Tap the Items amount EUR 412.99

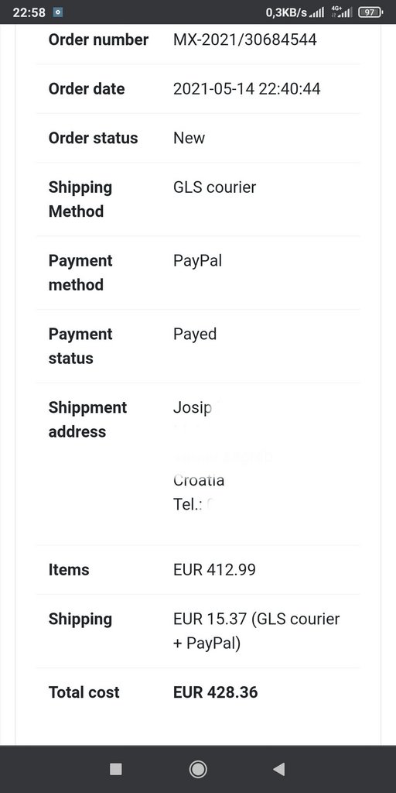click(214, 569)
